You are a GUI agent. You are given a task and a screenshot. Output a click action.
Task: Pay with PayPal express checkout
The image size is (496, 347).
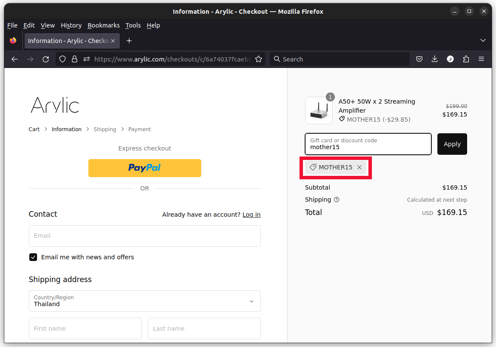(144, 168)
